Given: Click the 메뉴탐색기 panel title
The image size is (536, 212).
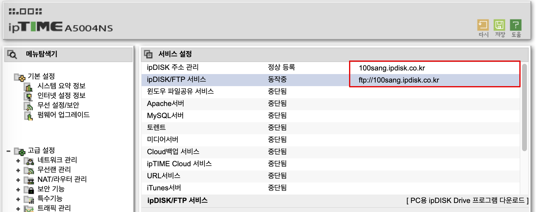Looking at the screenshot, I should 41,54.
